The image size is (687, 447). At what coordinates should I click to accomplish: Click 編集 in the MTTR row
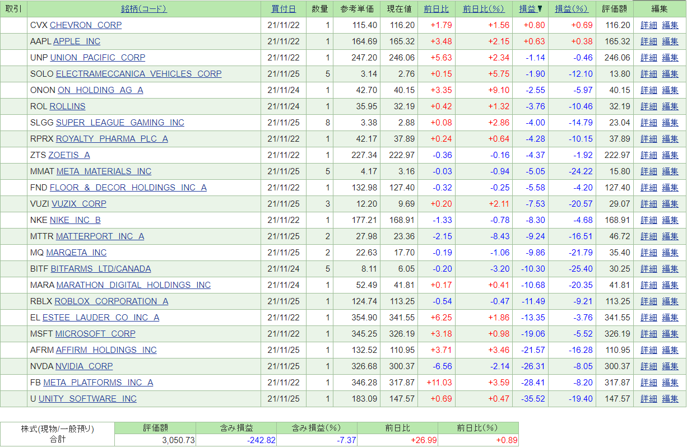[x=670, y=236]
